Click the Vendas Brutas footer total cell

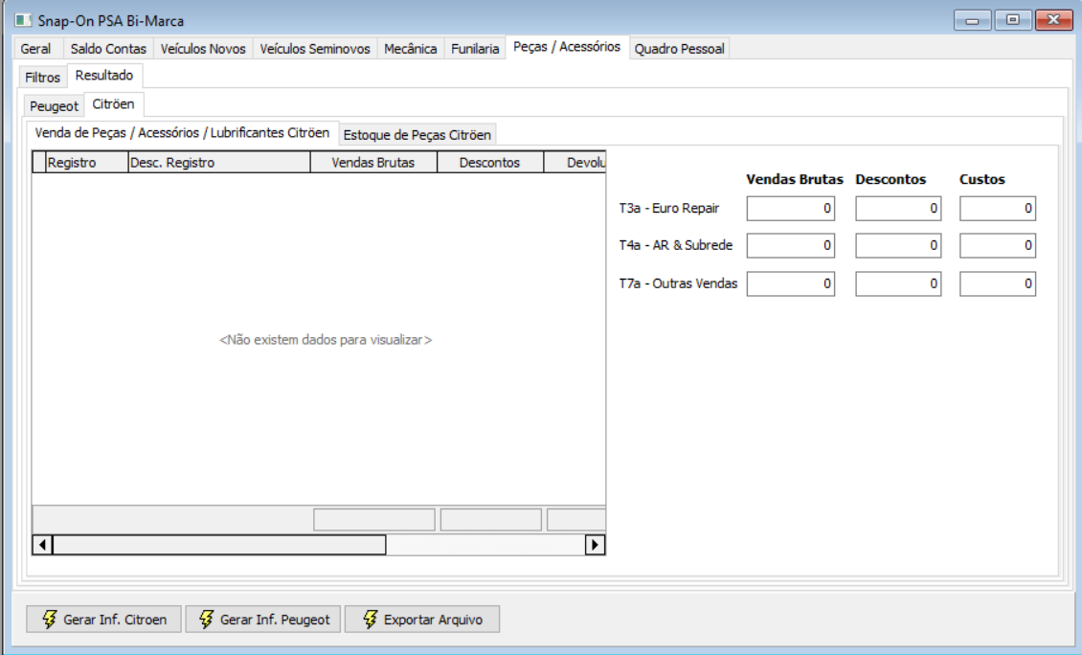click(x=374, y=520)
